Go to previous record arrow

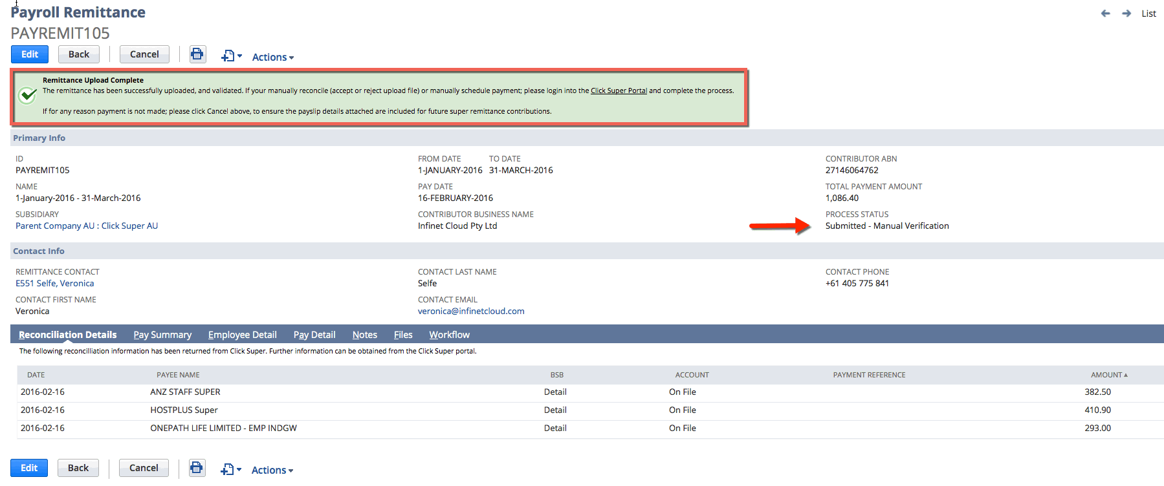(x=1105, y=14)
